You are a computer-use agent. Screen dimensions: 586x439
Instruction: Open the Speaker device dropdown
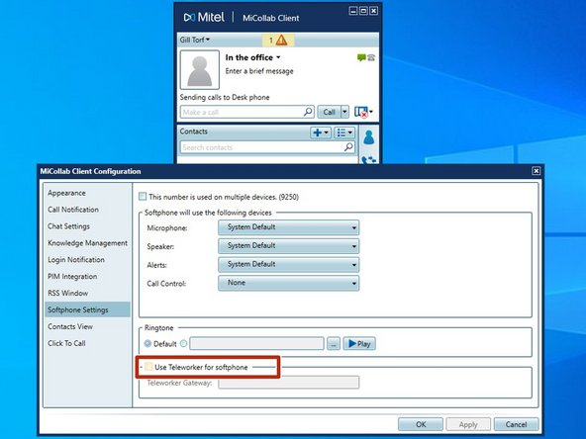[x=288, y=245]
